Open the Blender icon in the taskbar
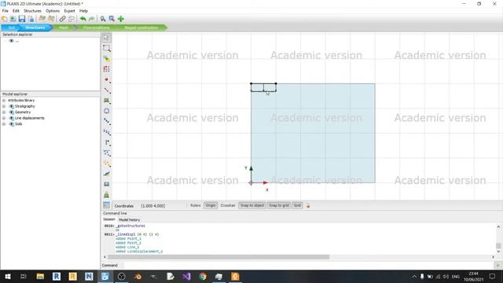The height and width of the screenshot is (283, 503). point(138,276)
